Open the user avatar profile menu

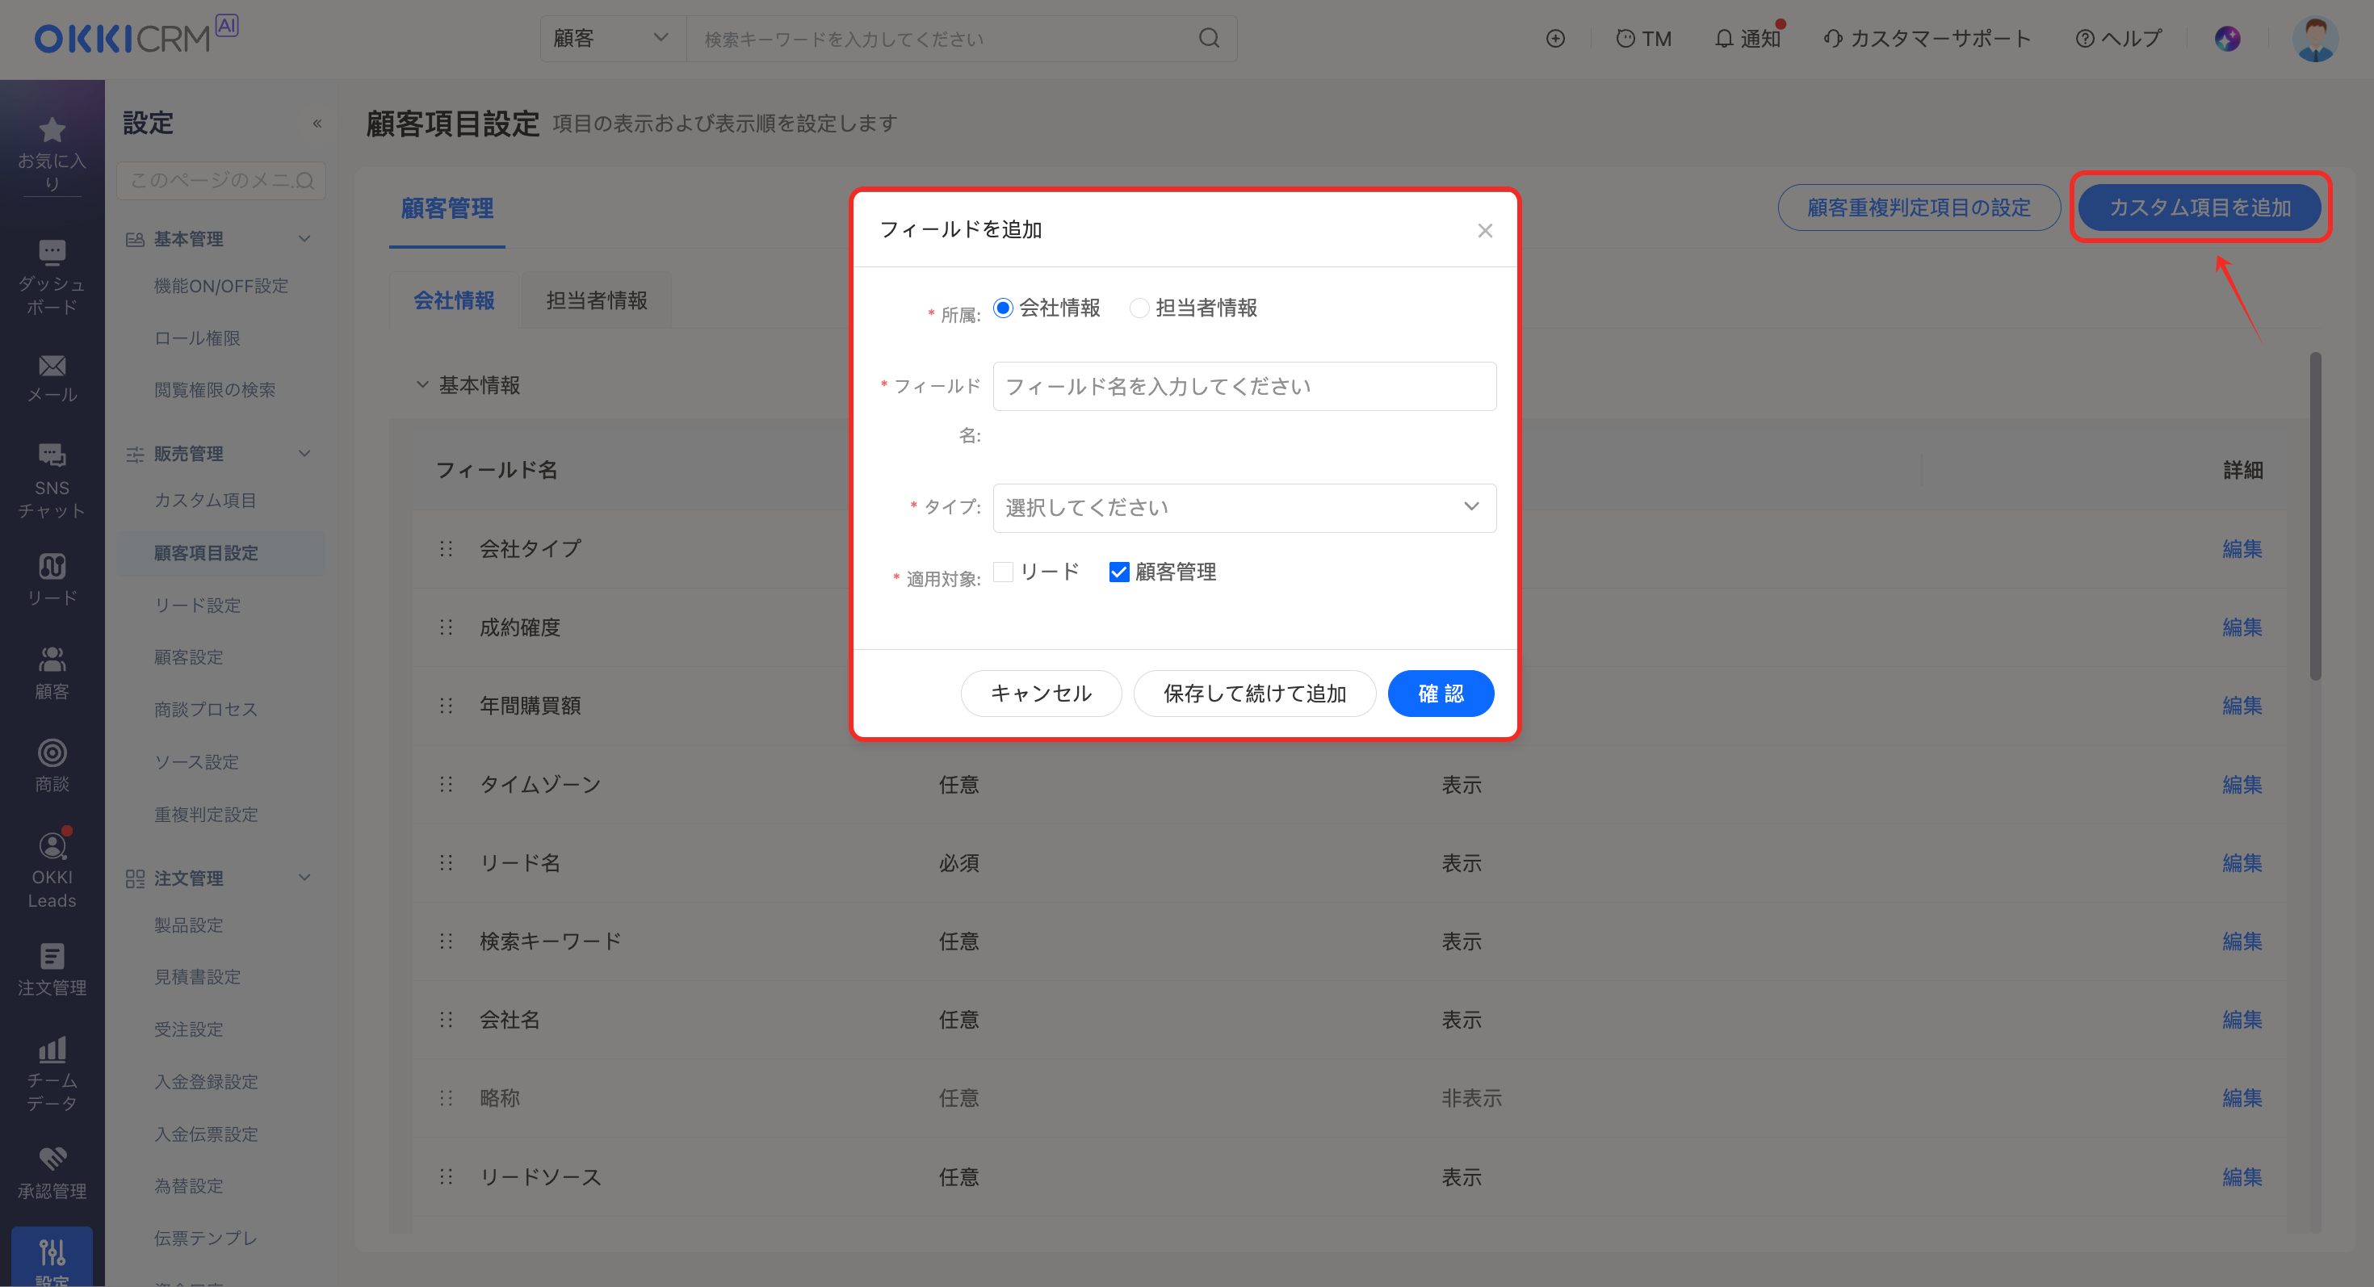(x=2314, y=39)
